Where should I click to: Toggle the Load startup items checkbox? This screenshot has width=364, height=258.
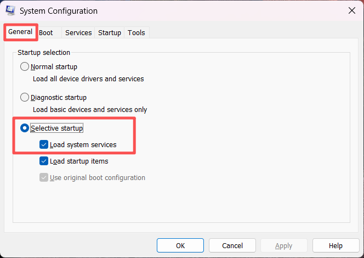[x=44, y=161]
